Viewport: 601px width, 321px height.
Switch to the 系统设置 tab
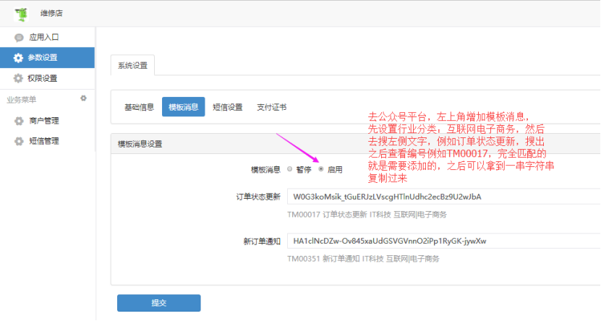[x=132, y=66]
